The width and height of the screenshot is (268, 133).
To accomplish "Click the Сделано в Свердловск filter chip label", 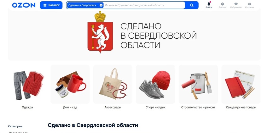I will [x=83, y=5].
